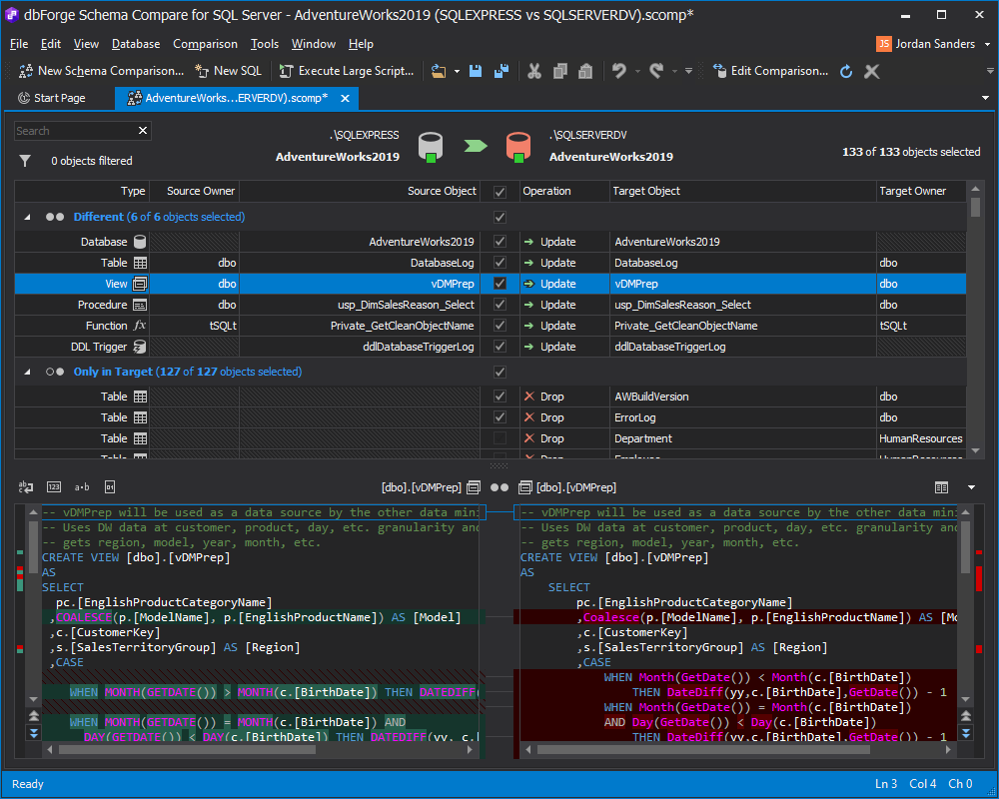Click the Type column header

click(82, 191)
